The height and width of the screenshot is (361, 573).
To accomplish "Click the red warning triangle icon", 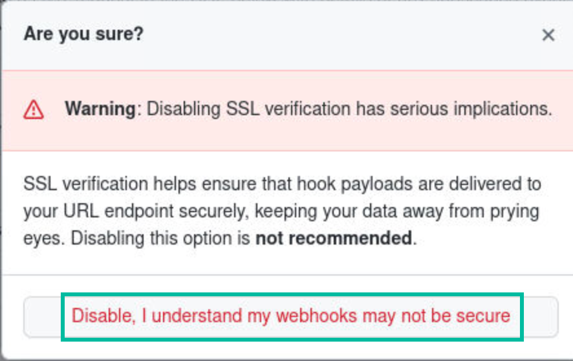I will (34, 109).
